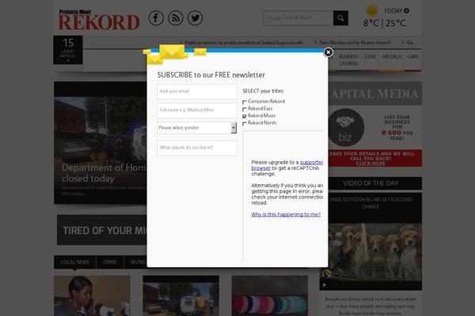Open the Please select gender dropdown

[x=197, y=128]
